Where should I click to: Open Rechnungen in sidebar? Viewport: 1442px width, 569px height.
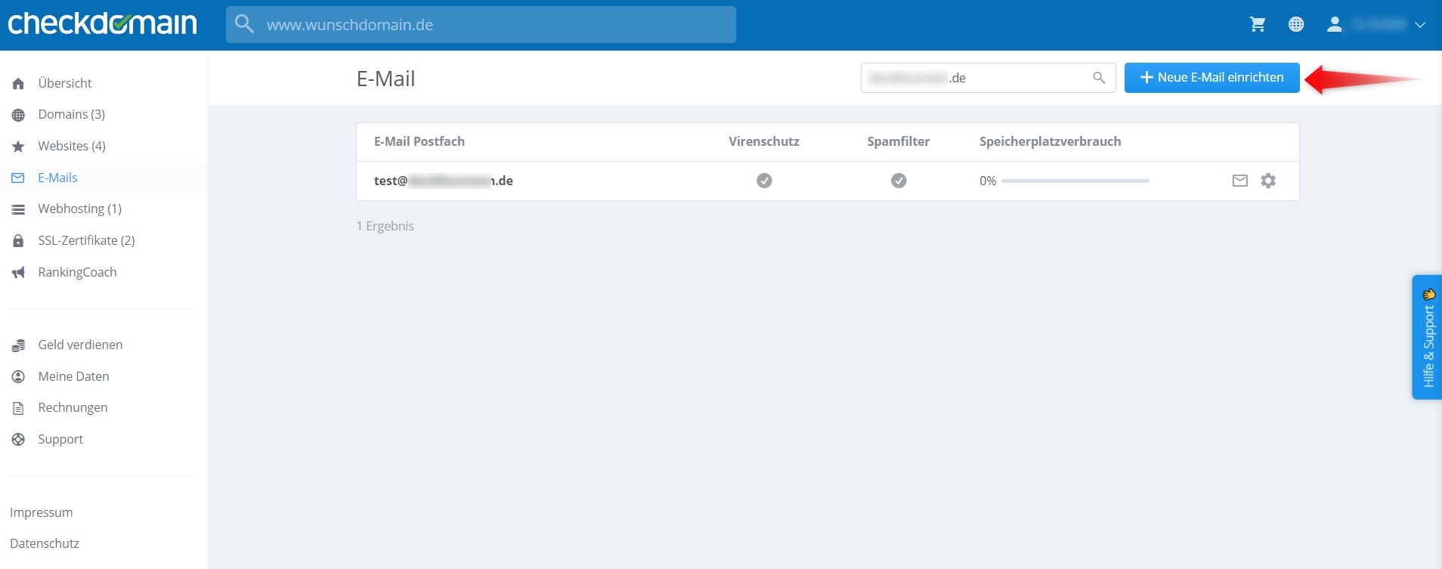click(73, 407)
